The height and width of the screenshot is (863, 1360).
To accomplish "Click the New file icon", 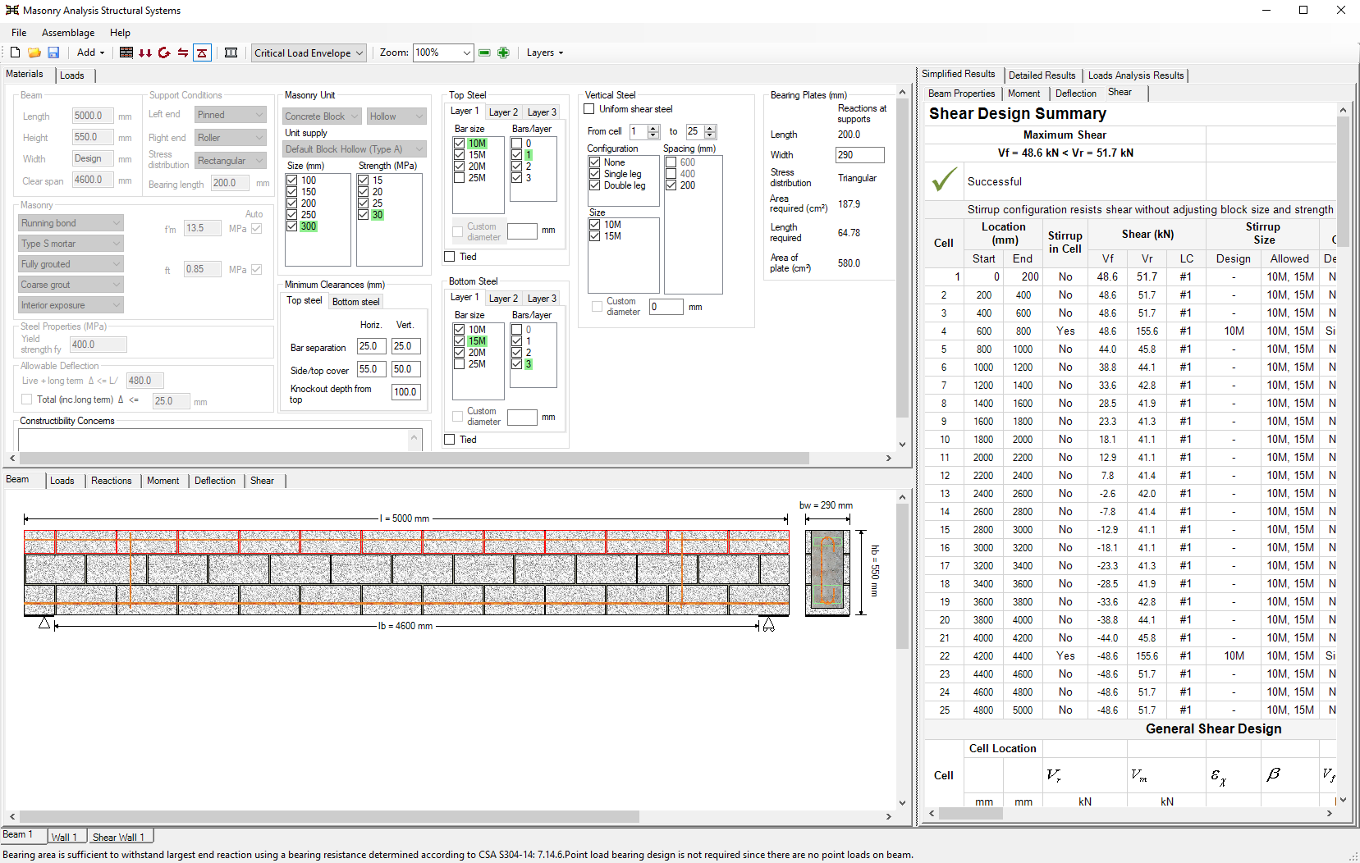I will click(15, 53).
